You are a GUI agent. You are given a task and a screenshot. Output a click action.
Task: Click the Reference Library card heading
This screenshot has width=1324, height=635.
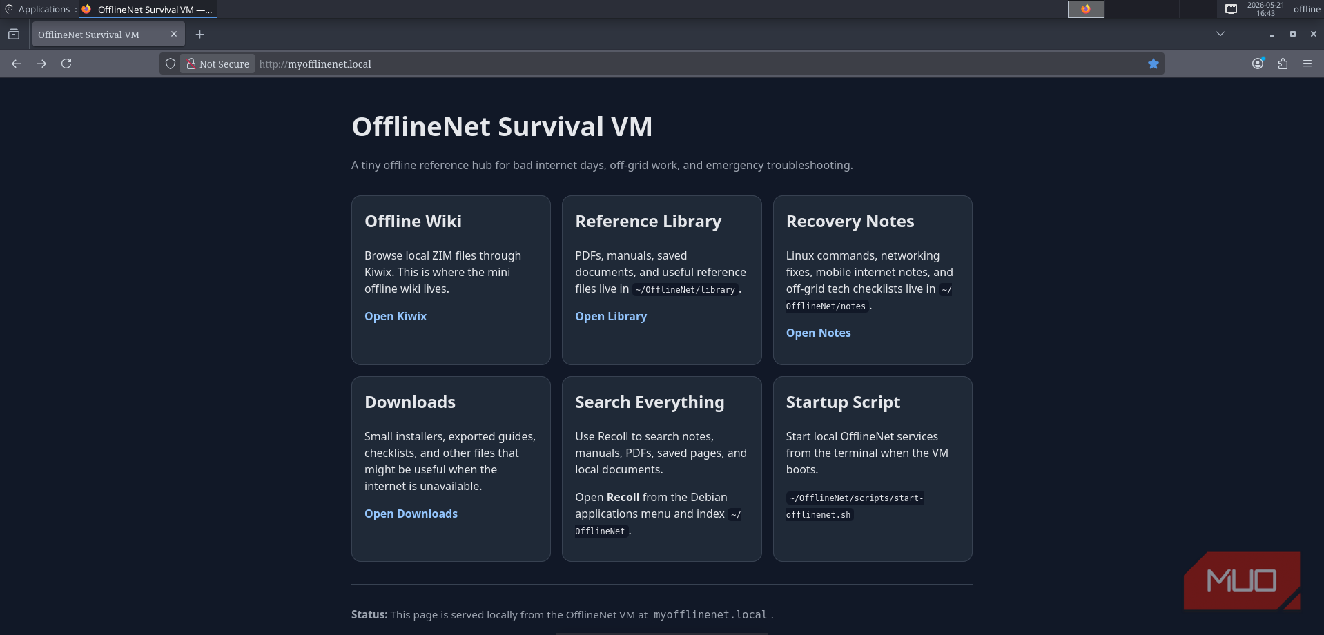[x=648, y=221]
